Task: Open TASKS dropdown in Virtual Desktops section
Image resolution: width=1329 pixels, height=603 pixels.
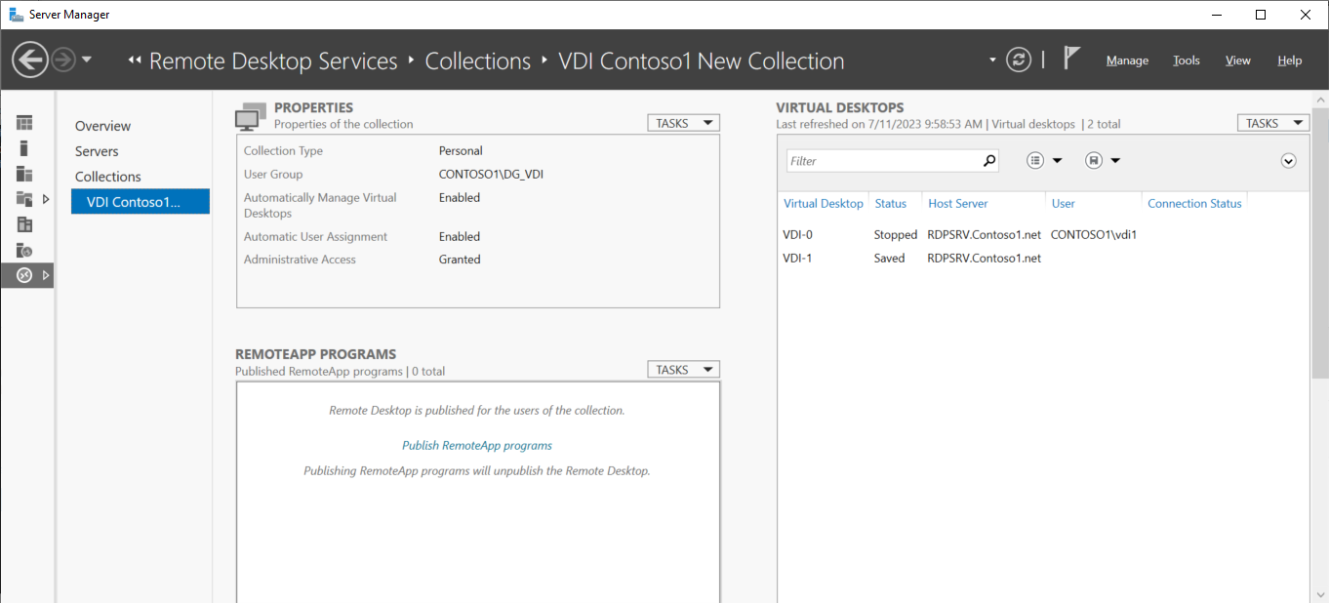Action: [x=1272, y=123]
